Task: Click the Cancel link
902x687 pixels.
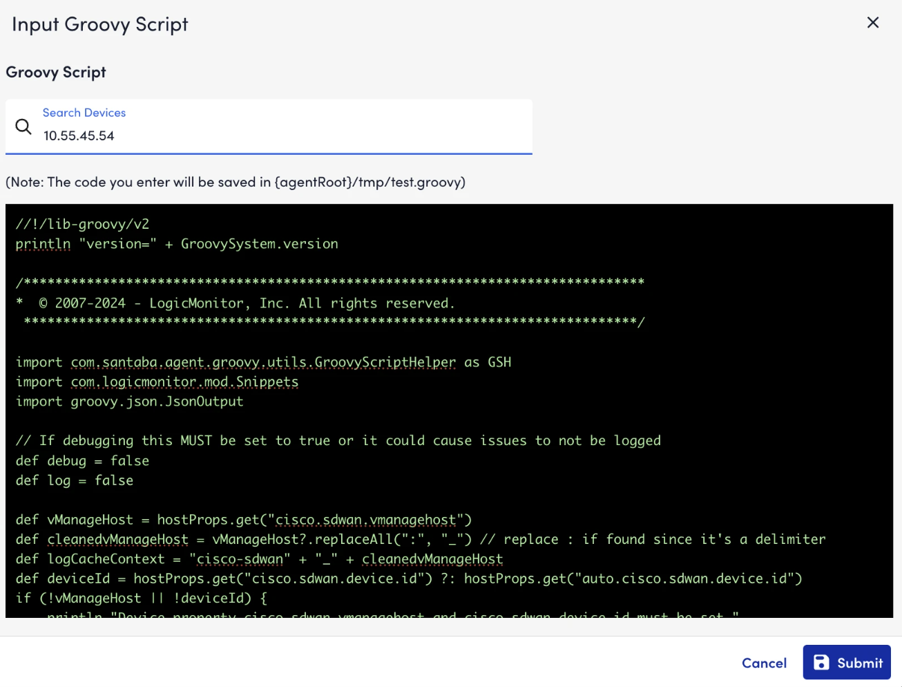Action: [x=764, y=662]
